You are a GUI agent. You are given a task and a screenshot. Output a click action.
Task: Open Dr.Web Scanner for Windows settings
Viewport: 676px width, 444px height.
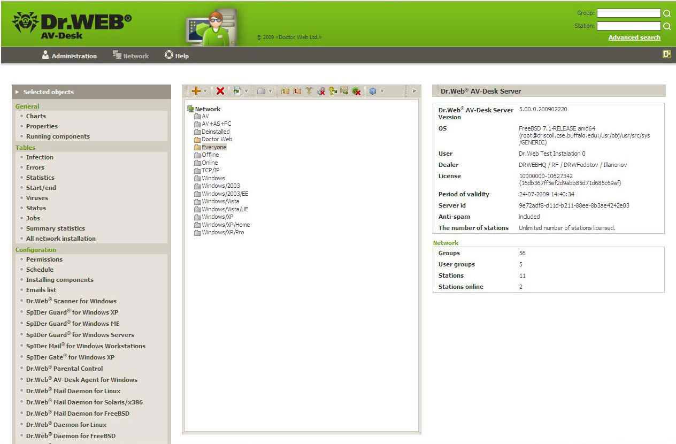click(71, 301)
